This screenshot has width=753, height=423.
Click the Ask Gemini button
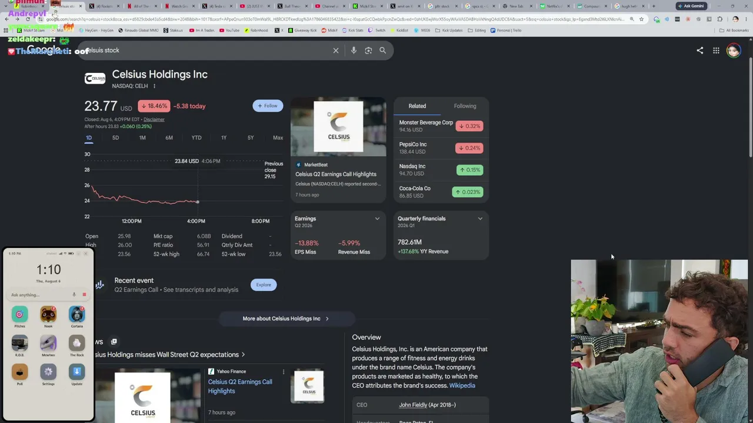pyautogui.click(x=691, y=6)
